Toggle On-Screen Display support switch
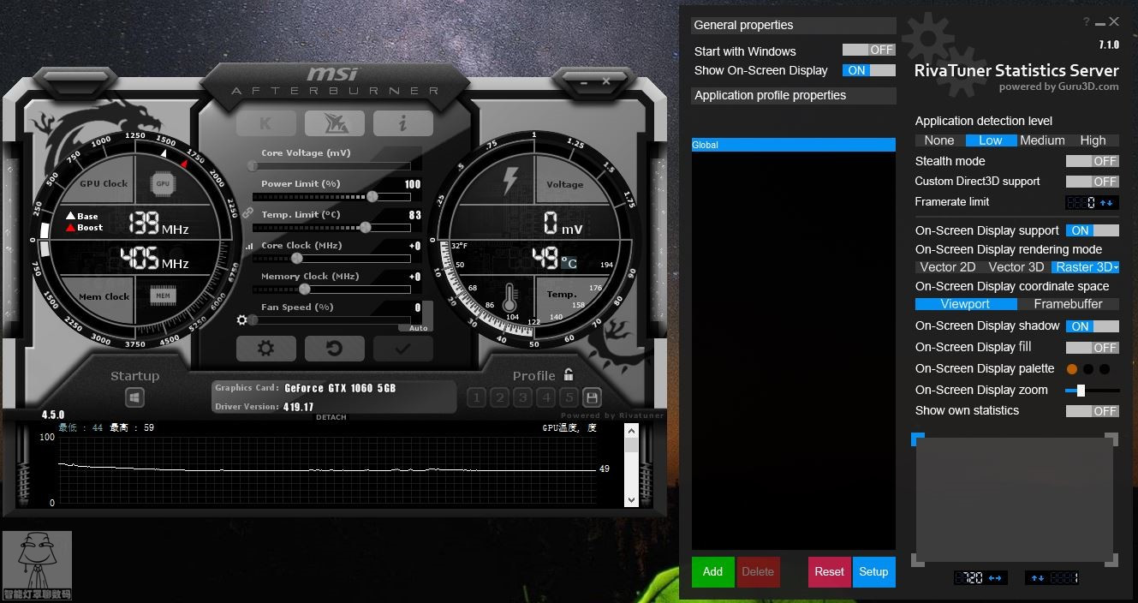Image resolution: width=1138 pixels, height=603 pixels. tap(1093, 230)
